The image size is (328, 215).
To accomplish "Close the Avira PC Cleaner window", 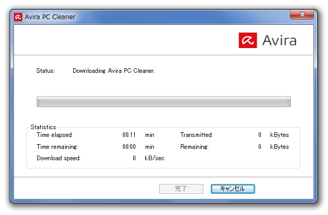I will click(302, 14).
